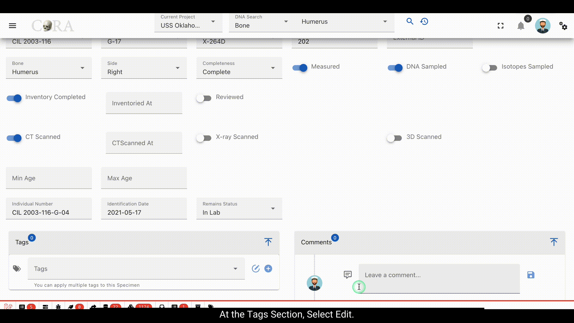The image size is (574, 323).
Task: Open the debugbar route arrow icon
Action: 93,307
